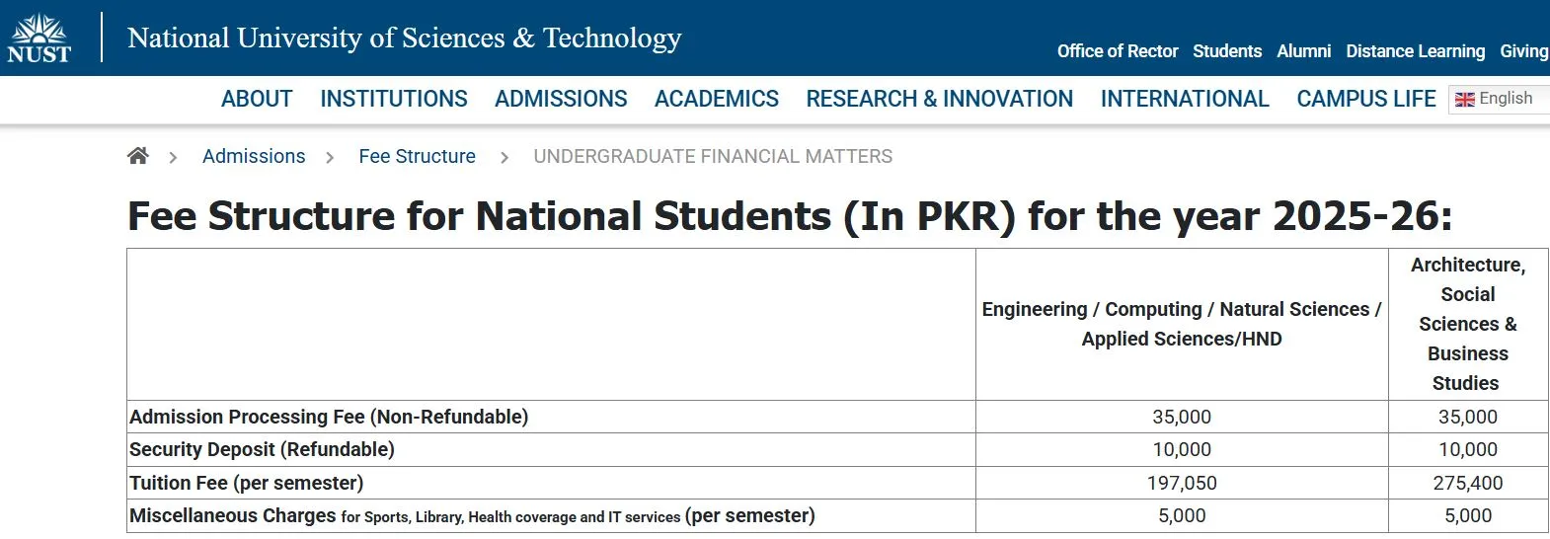Open the CAMPUS LIFE menu
Viewport: 1550px width, 539px height.
1366,99
